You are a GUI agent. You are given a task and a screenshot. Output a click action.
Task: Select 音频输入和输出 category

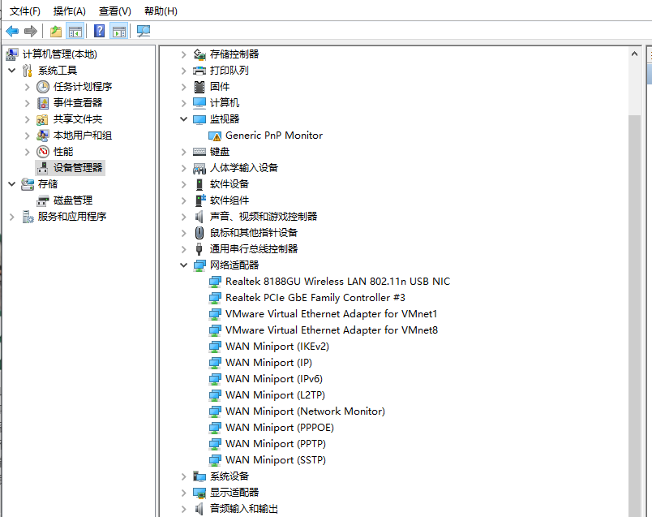click(243, 509)
